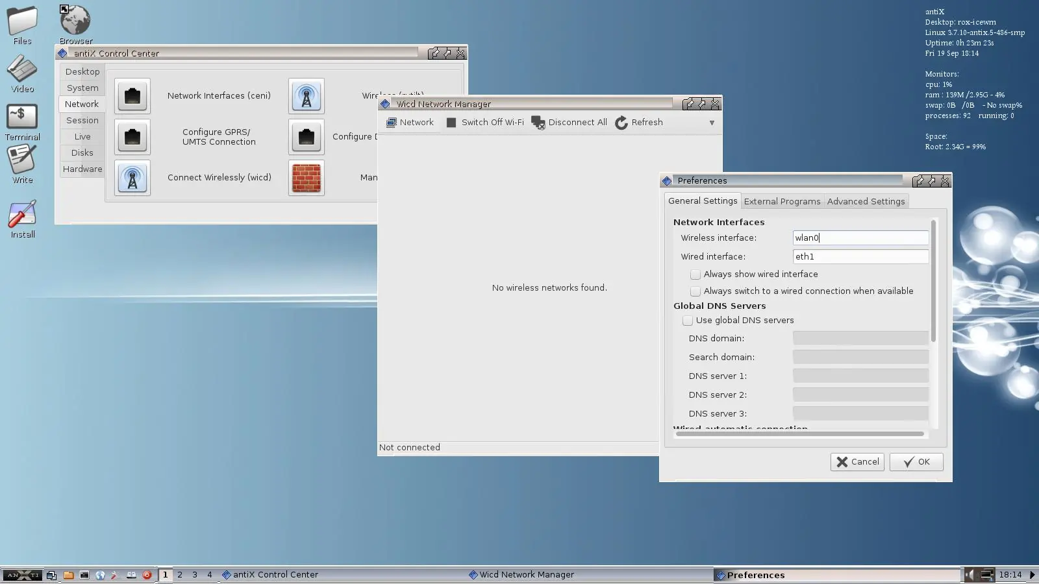Viewport: 1039px width, 584px height.
Task: Click Cancel in Preferences dialog
Action: click(857, 462)
